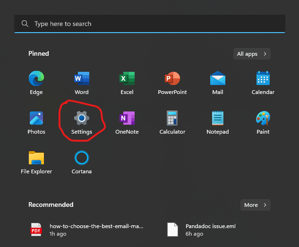
Task: Open the Mail app
Action: pyautogui.click(x=218, y=82)
